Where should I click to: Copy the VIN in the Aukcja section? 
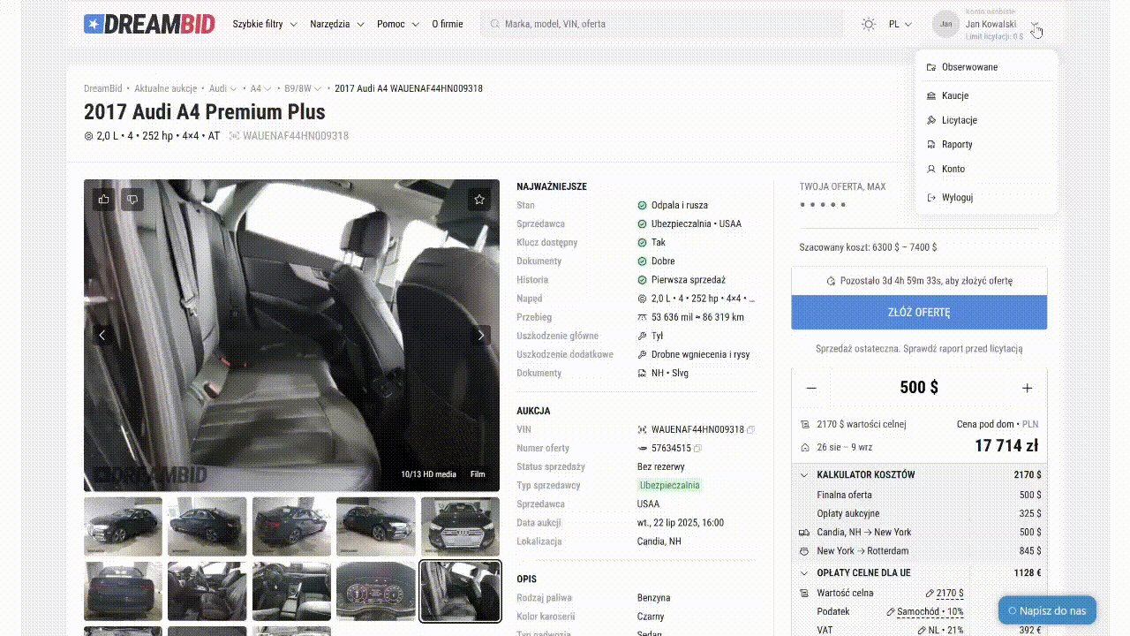tap(751, 429)
